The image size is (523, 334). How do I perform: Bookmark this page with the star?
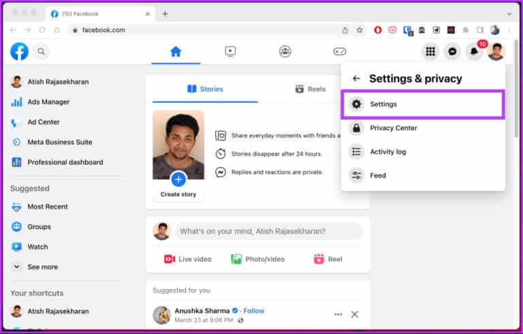(360, 30)
